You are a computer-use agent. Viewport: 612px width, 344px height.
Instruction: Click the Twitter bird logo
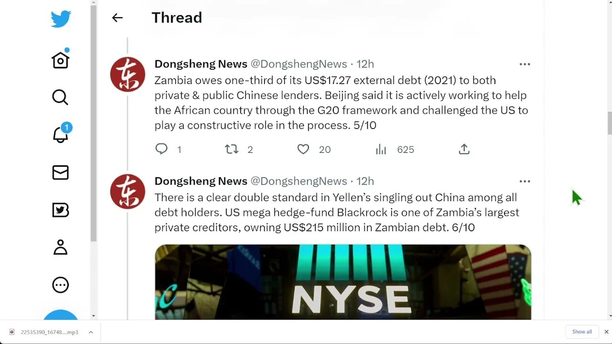coord(61,20)
